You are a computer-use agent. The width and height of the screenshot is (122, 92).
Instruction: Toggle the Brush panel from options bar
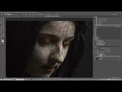point(8,14)
